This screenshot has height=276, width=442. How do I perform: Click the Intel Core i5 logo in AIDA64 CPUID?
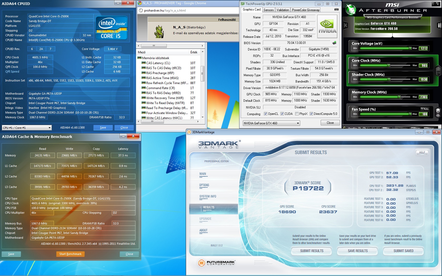(x=112, y=28)
